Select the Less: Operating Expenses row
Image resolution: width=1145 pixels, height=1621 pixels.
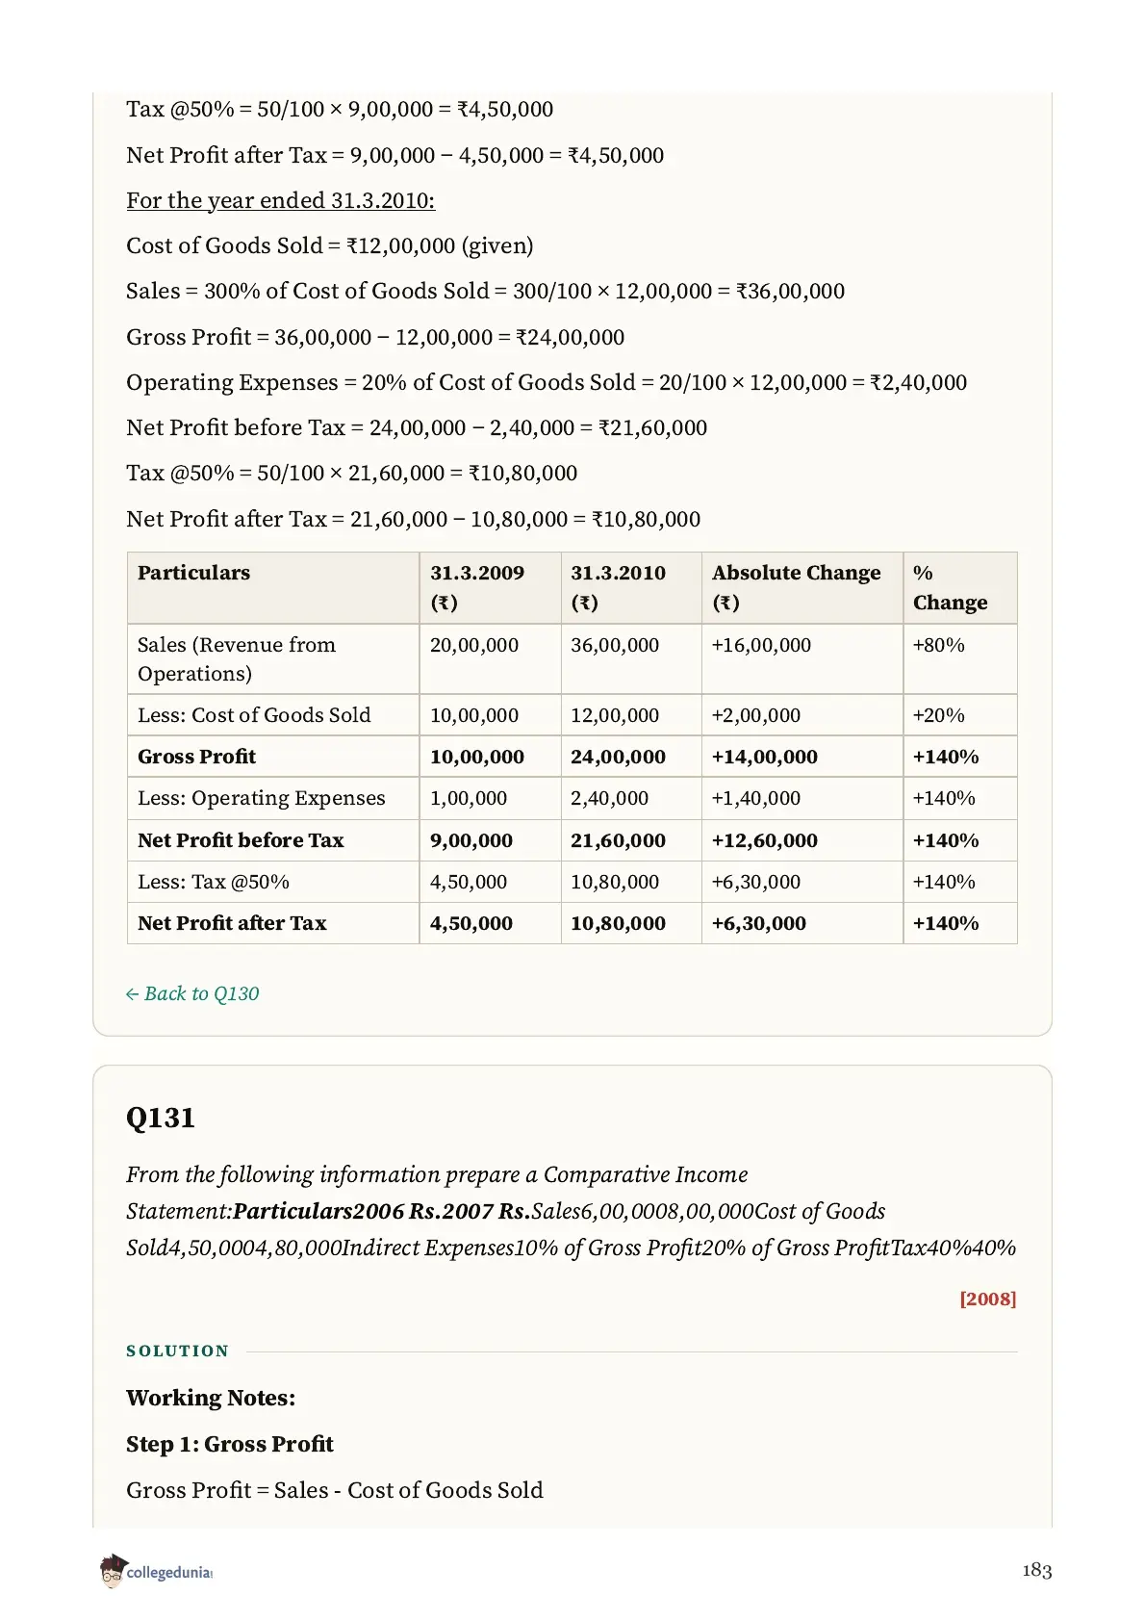tap(572, 798)
